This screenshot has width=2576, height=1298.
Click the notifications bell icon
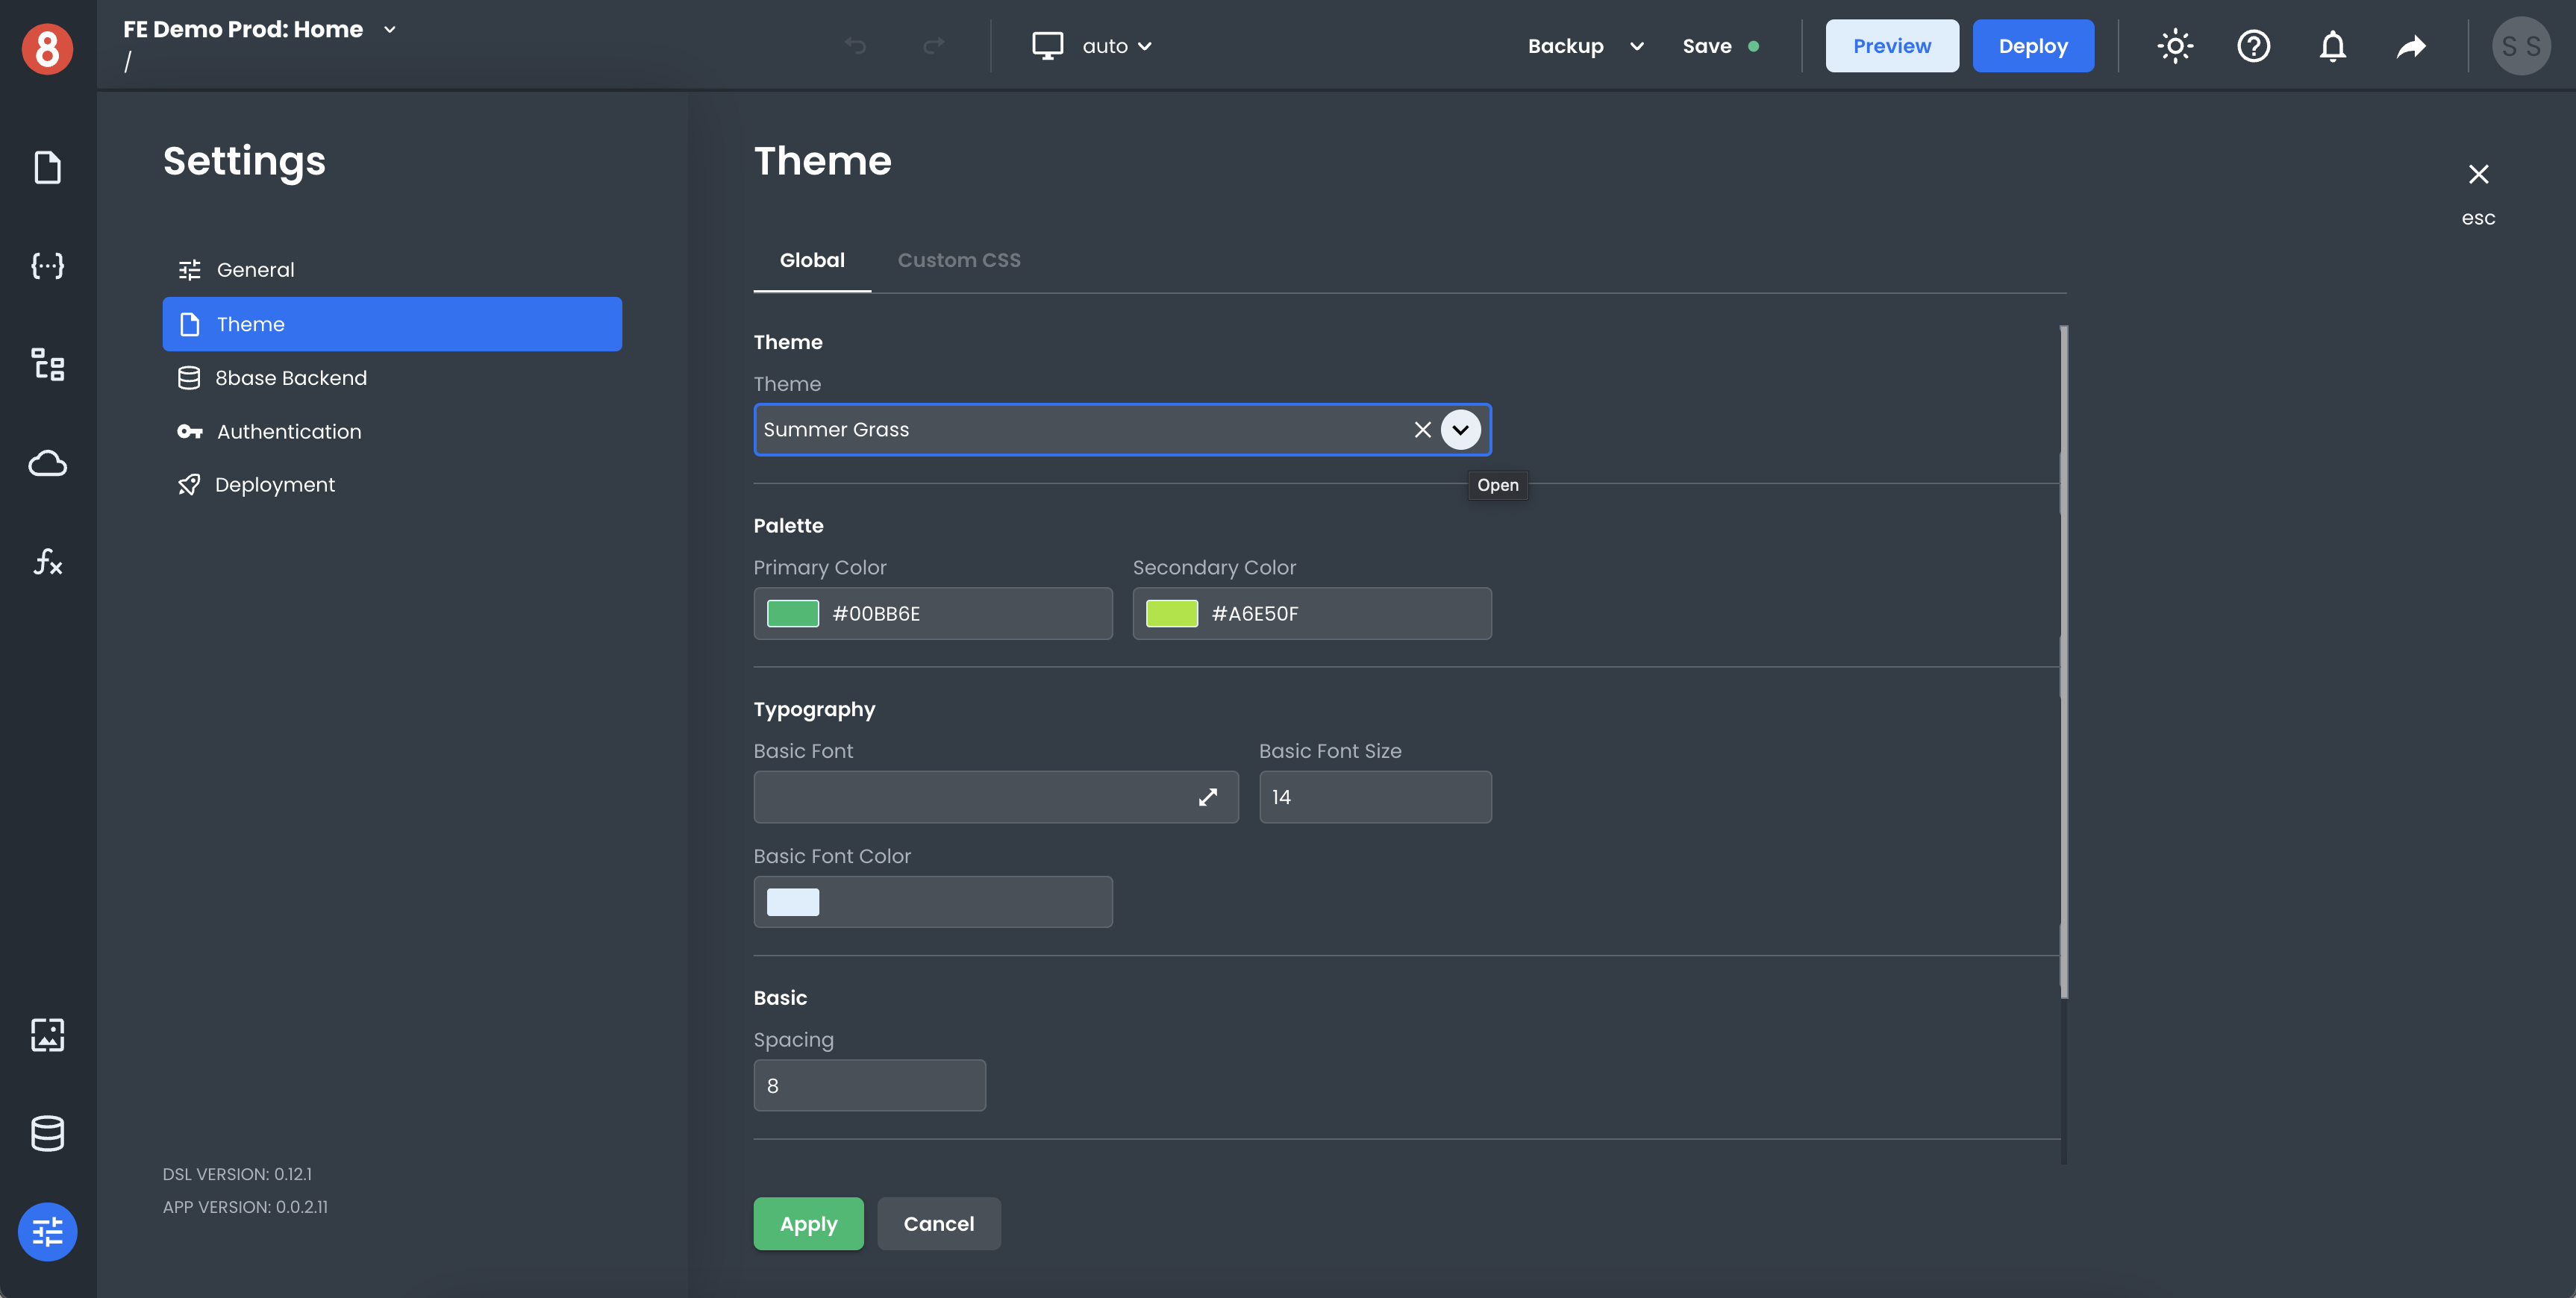[2332, 46]
